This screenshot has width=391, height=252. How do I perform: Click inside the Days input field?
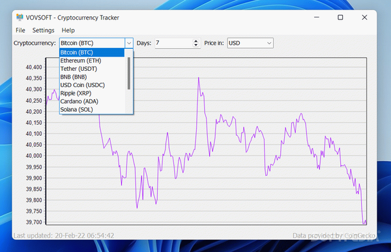pyautogui.click(x=174, y=43)
